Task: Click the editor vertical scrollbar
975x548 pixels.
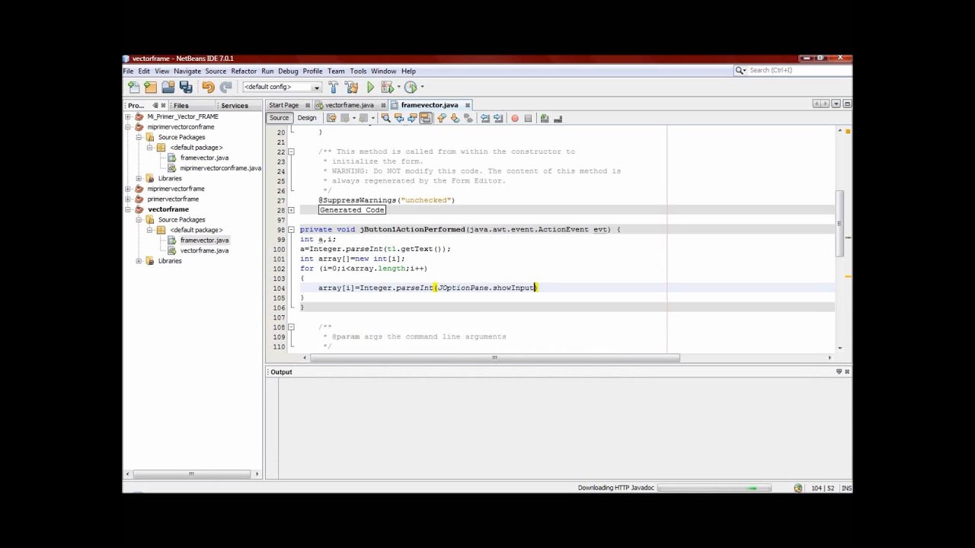Action: [x=840, y=225]
